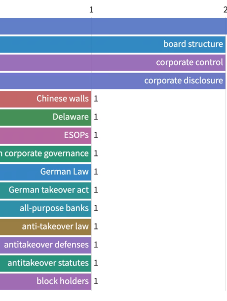Click the antitakeover statutes bar

click(45, 263)
